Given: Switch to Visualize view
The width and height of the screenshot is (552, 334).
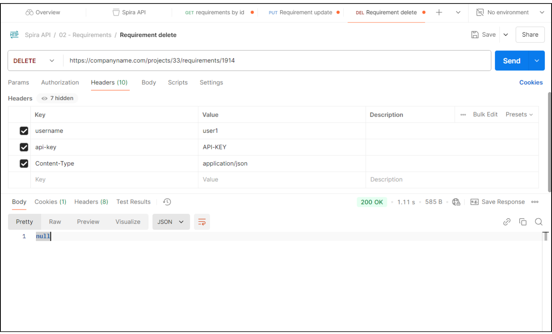Looking at the screenshot, I should click(128, 222).
